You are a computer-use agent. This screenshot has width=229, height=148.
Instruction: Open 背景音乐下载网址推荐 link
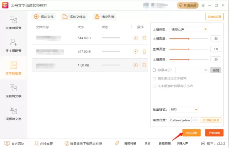pos(83,144)
